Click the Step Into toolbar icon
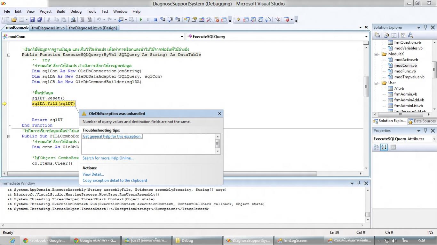Viewport: 437px width, 245px height. click(163, 19)
